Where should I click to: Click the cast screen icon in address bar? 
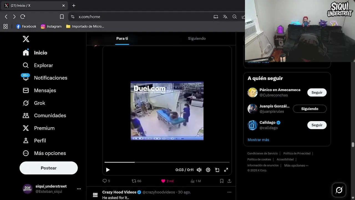point(216,17)
